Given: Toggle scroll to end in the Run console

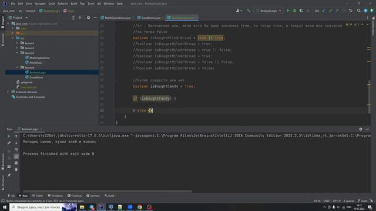Looking at the screenshot, I should 16,156.
